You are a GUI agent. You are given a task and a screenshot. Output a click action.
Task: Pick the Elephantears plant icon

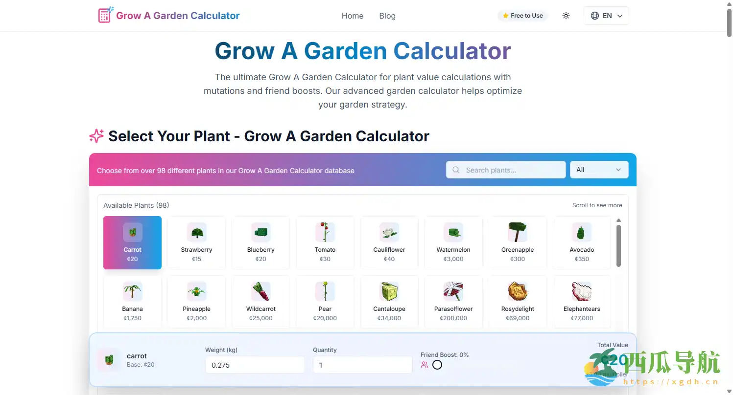[582, 292]
